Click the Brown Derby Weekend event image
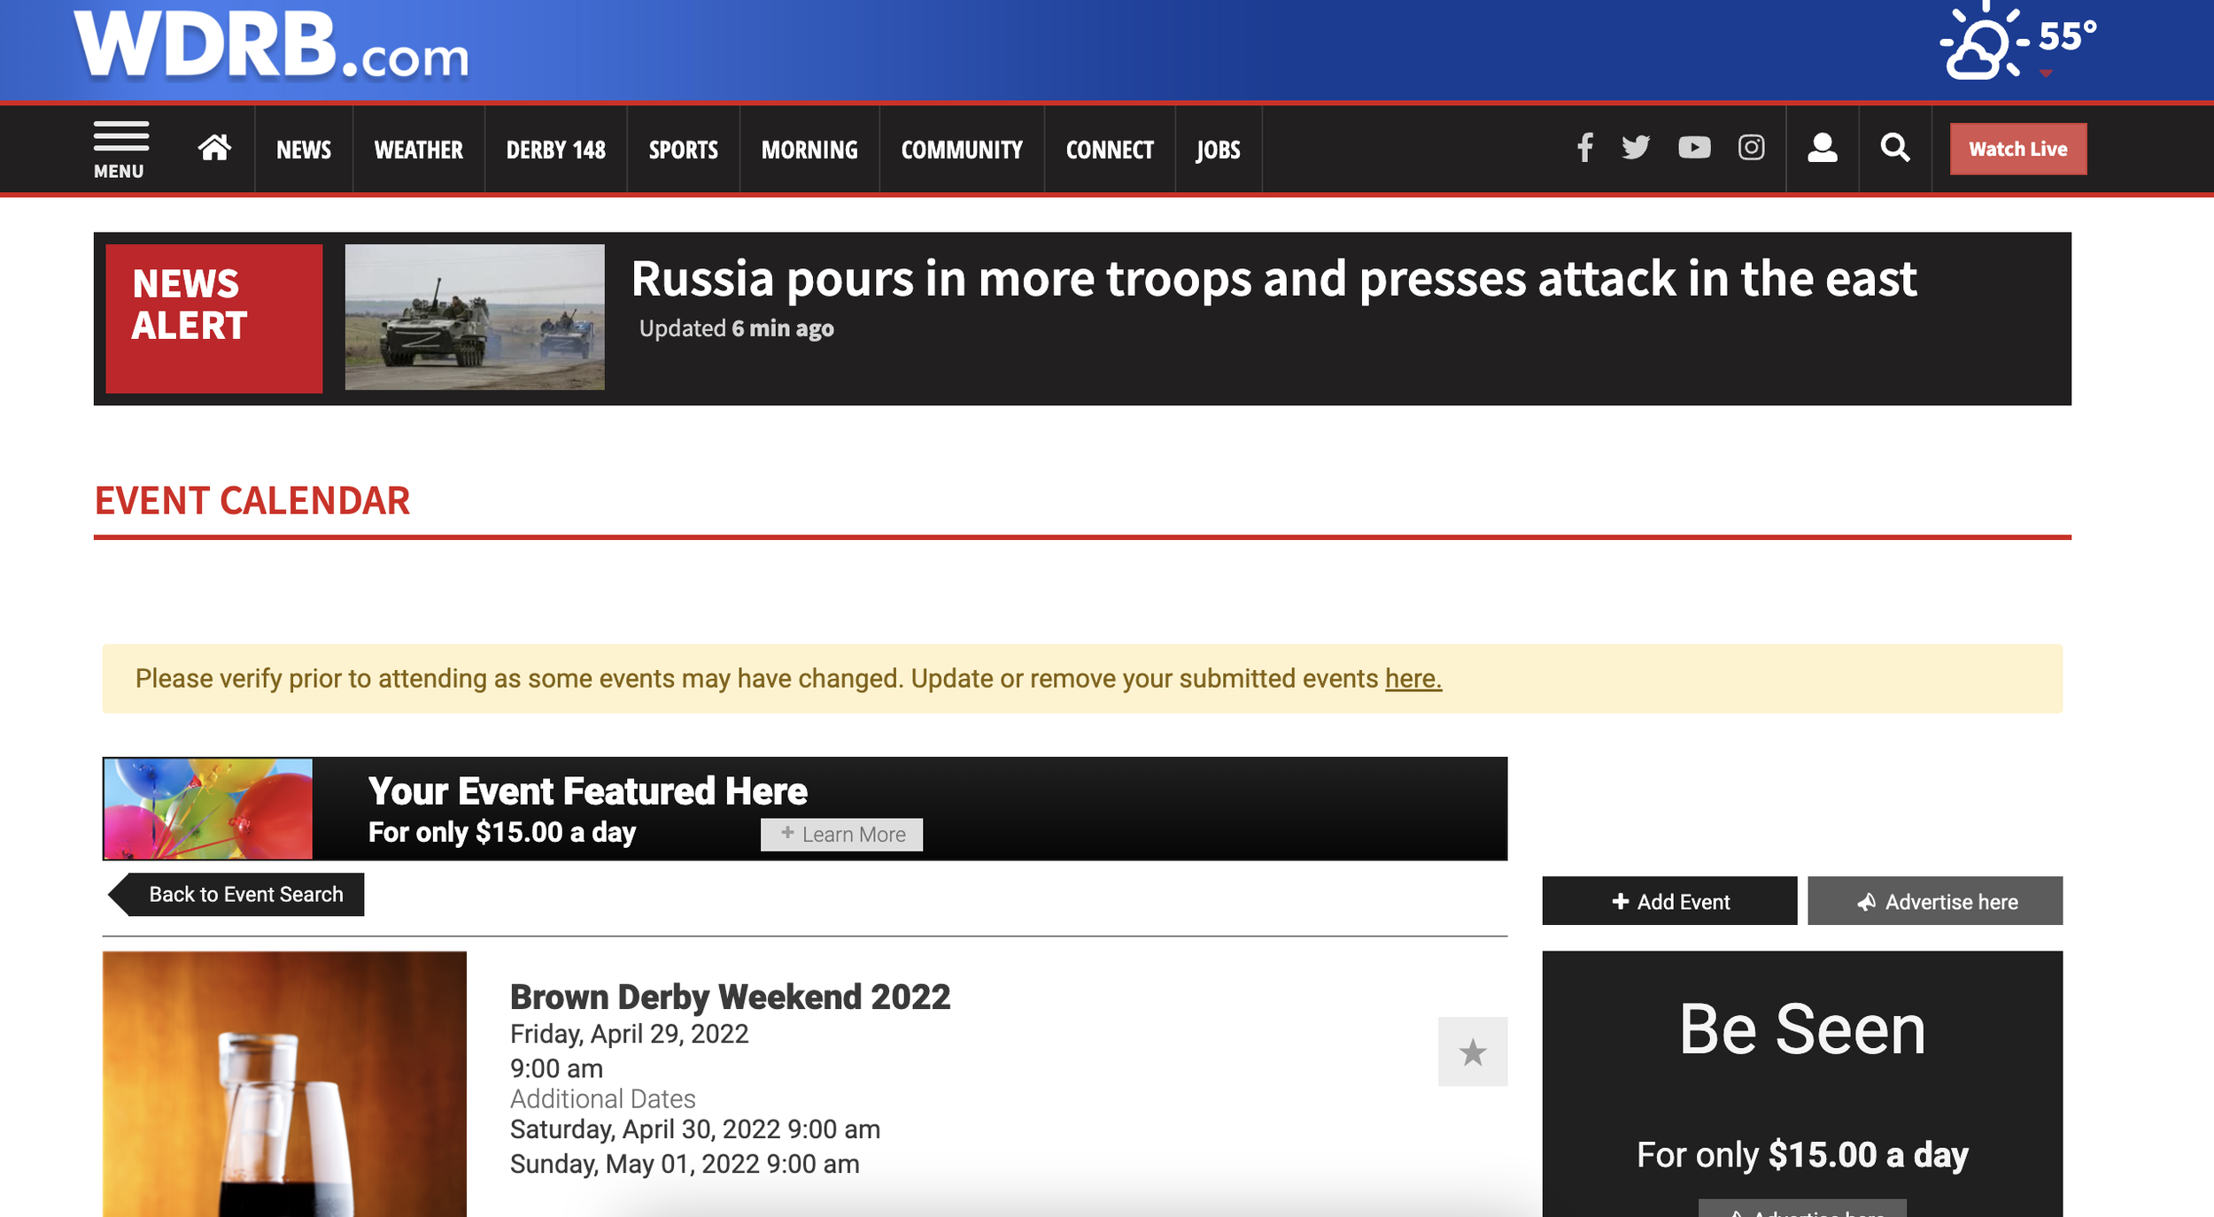Screen dimensions: 2214x1217 point(284,1083)
